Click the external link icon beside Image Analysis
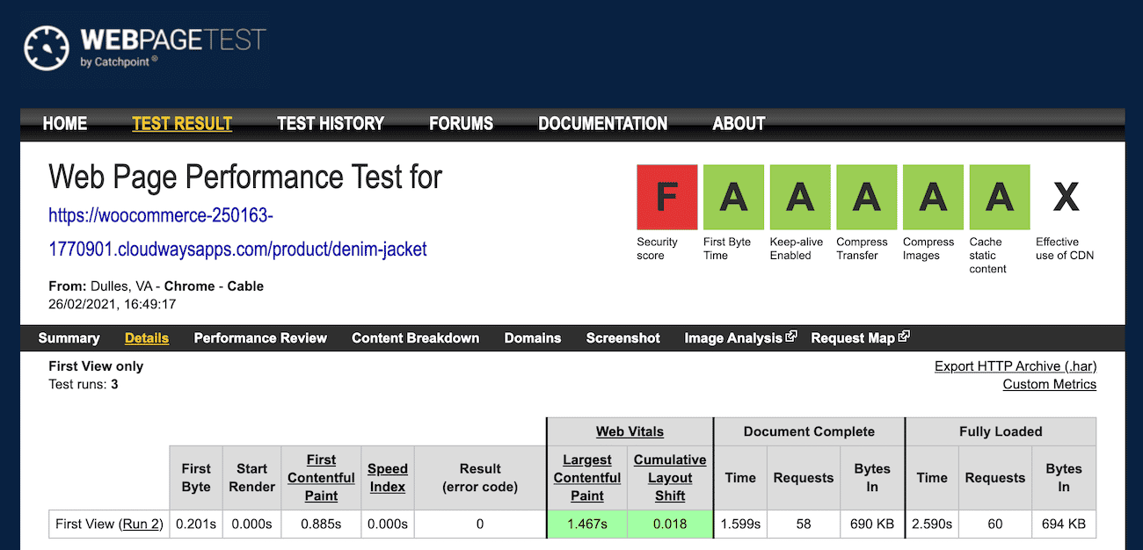The height and width of the screenshot is (550, 1143). pyautogui.click(x=791, y=337)
